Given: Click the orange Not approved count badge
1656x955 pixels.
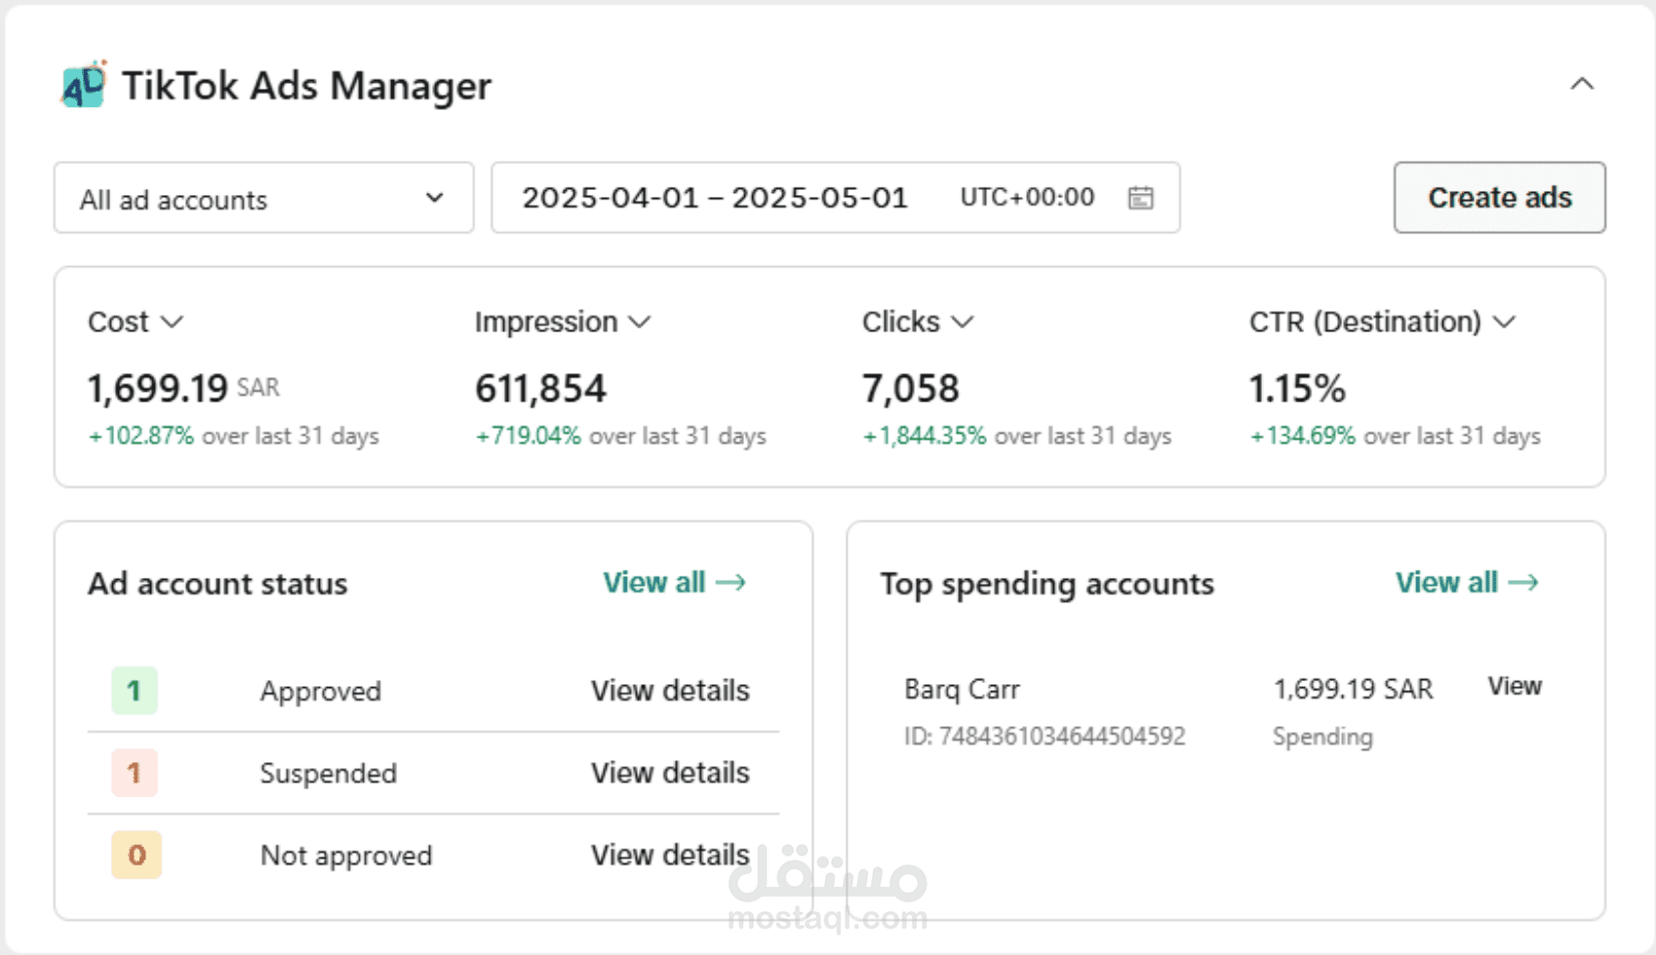Looking at the screenshot, I should pos(137,855).
